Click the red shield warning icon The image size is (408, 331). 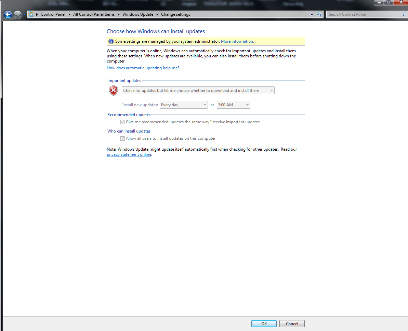point(114,91)
